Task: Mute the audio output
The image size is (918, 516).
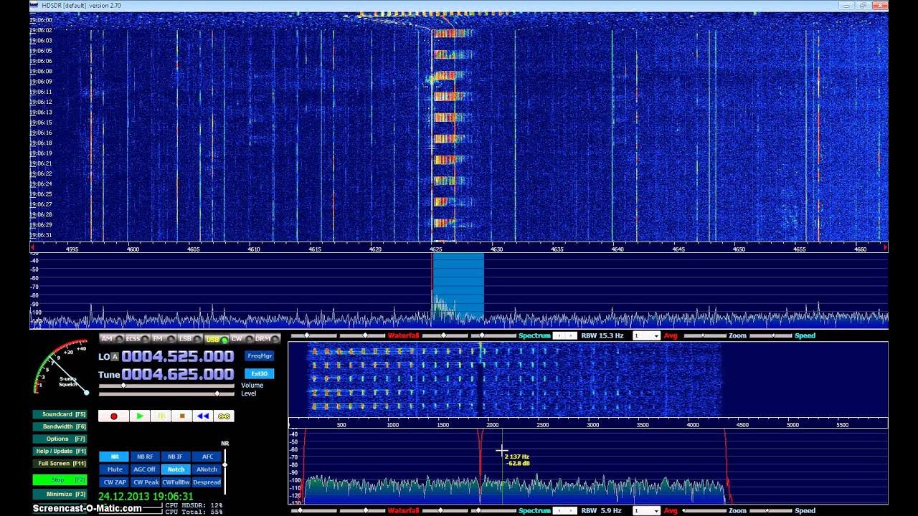Action: coord(114,469)
